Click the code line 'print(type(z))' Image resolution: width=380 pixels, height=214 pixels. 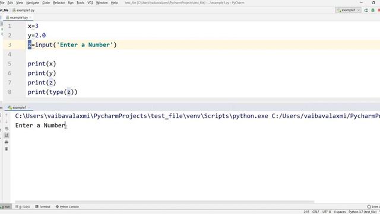click(53, 92)
